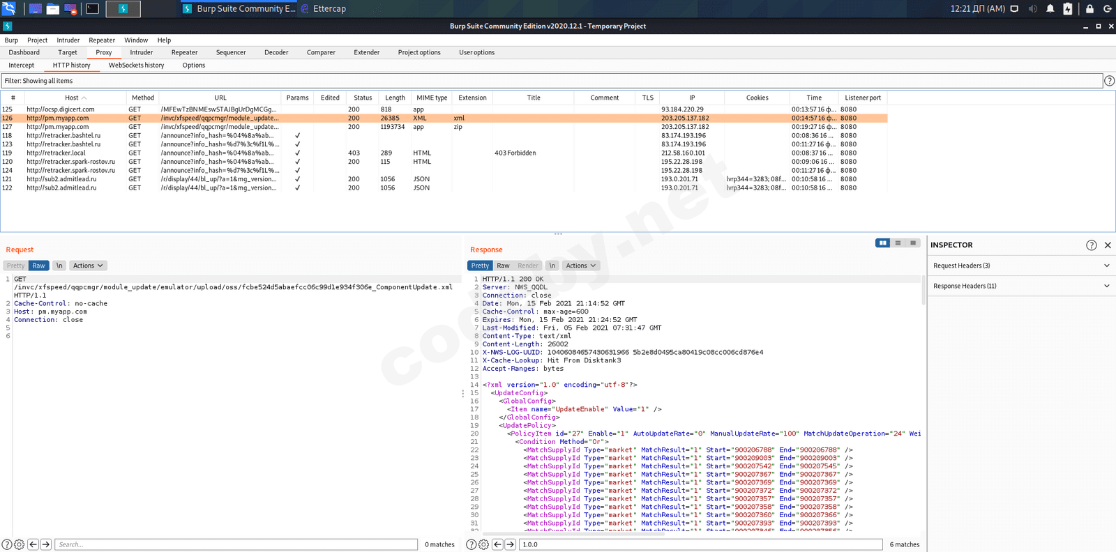Open Inspector help icon
Screen dimensions: 1116x552
(x=1092, y=245)
